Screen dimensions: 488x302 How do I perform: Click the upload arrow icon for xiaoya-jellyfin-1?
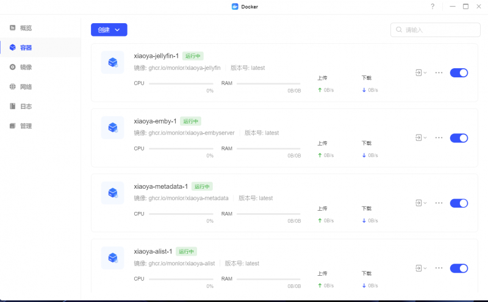[320, 90]
